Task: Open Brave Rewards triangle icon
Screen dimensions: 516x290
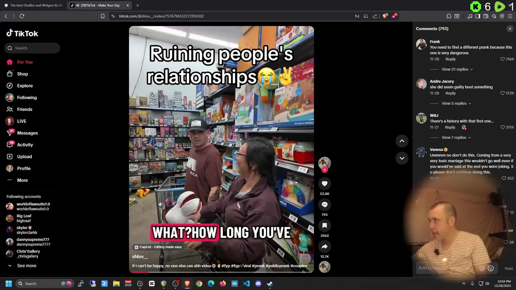Action: click(394, 16)
